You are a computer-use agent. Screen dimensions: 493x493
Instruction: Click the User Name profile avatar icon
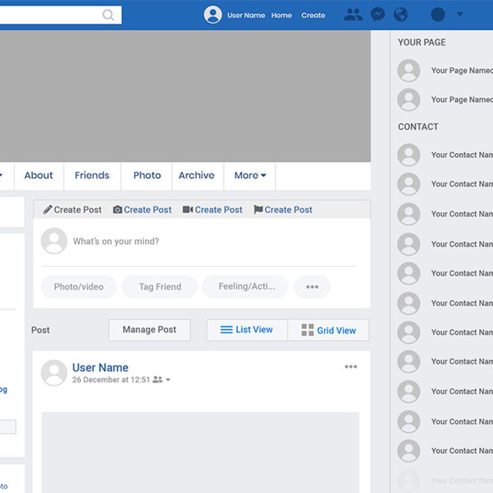(x=213, y=15)
